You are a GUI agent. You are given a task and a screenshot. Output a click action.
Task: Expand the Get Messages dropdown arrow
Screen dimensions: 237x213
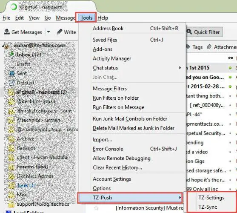click(49, 32)
